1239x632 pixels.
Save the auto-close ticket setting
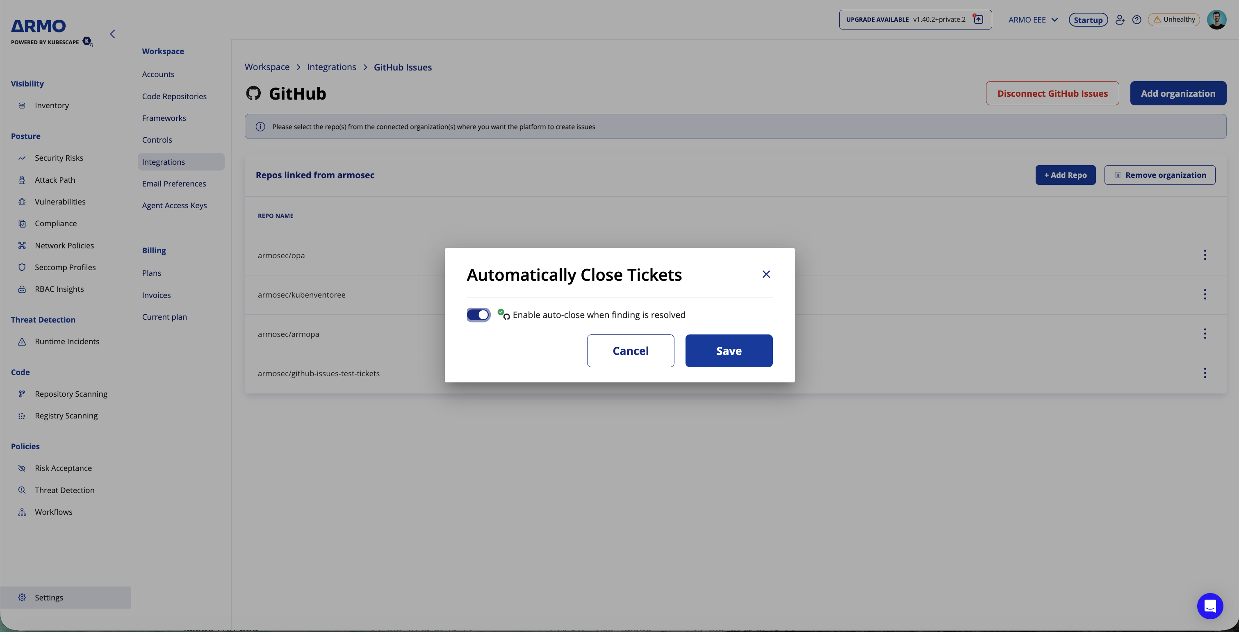pos(729,350)
